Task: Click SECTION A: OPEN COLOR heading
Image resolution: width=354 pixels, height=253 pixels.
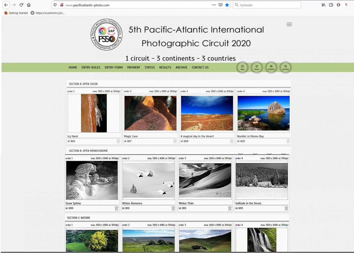Action: (83, 84)
